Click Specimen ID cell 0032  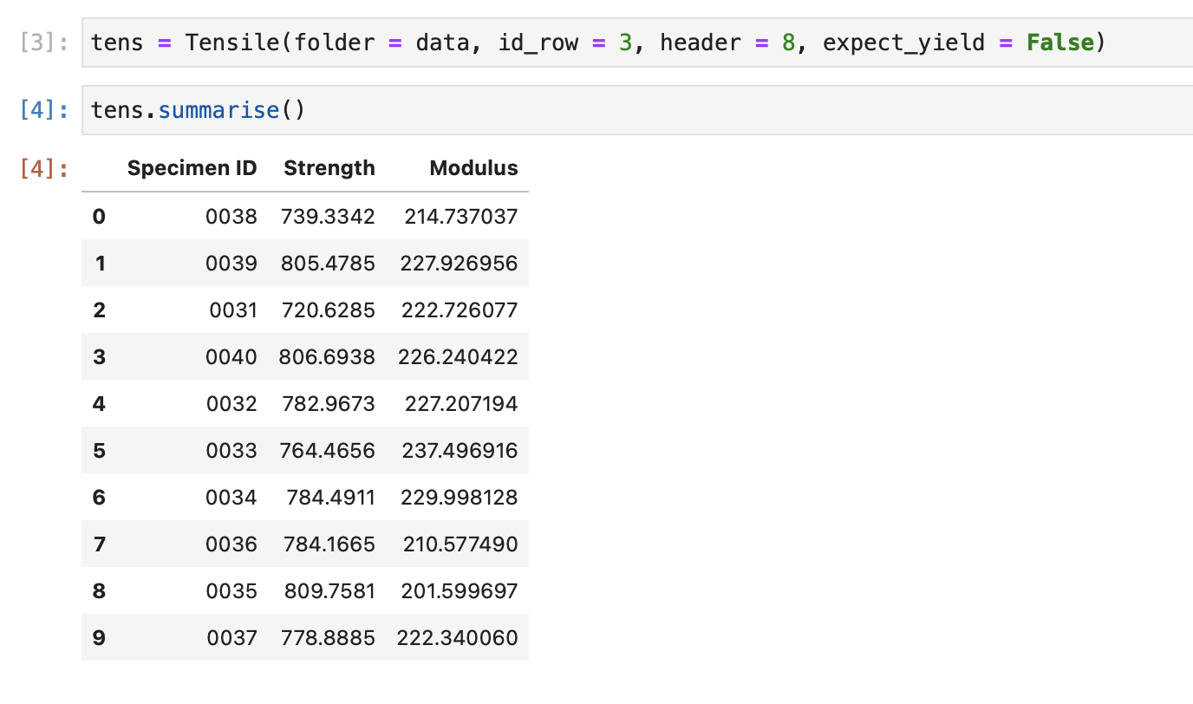pyautogui.click(x=231, y=403)
